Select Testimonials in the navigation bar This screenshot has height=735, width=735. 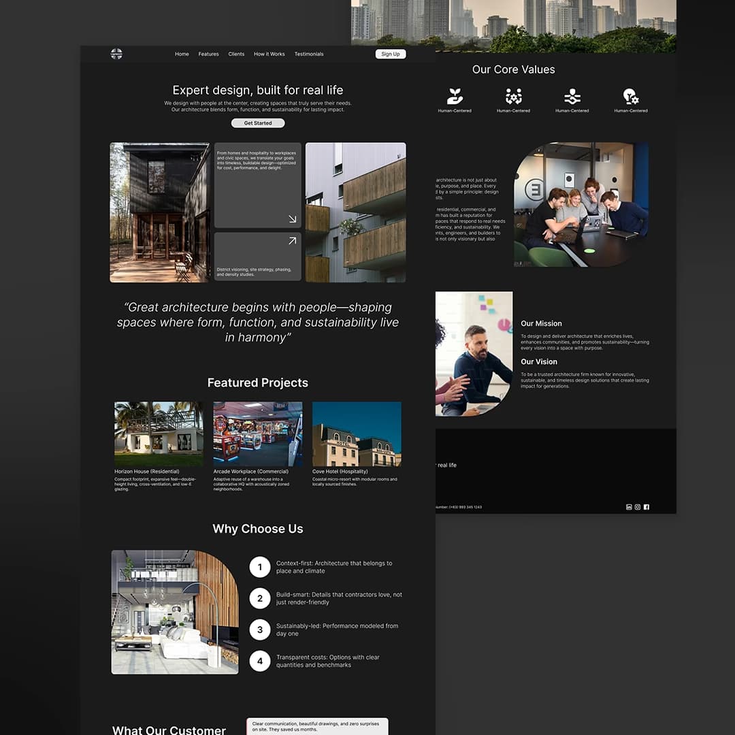(x=309, y=54)
